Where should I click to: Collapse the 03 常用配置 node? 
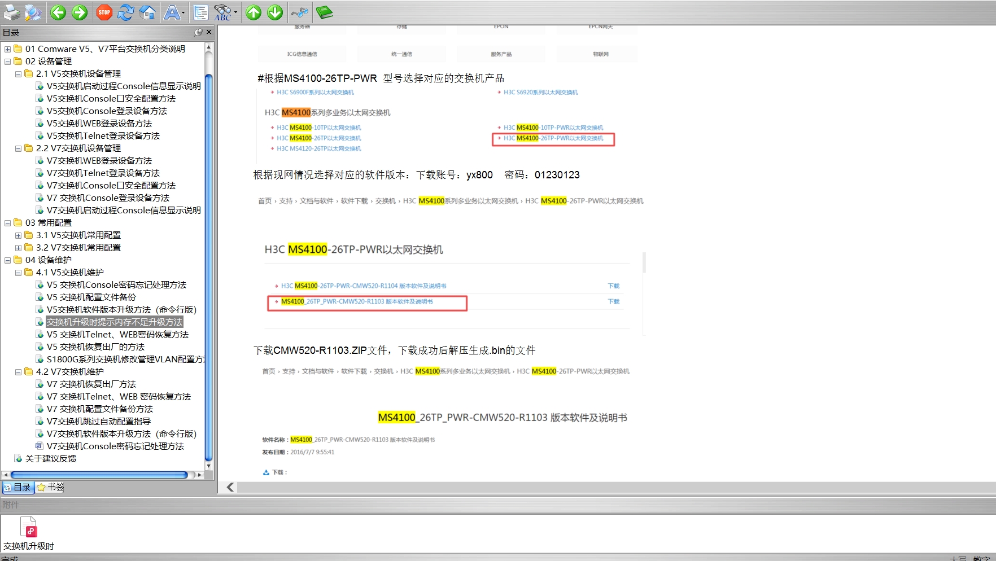coord(7,223)
